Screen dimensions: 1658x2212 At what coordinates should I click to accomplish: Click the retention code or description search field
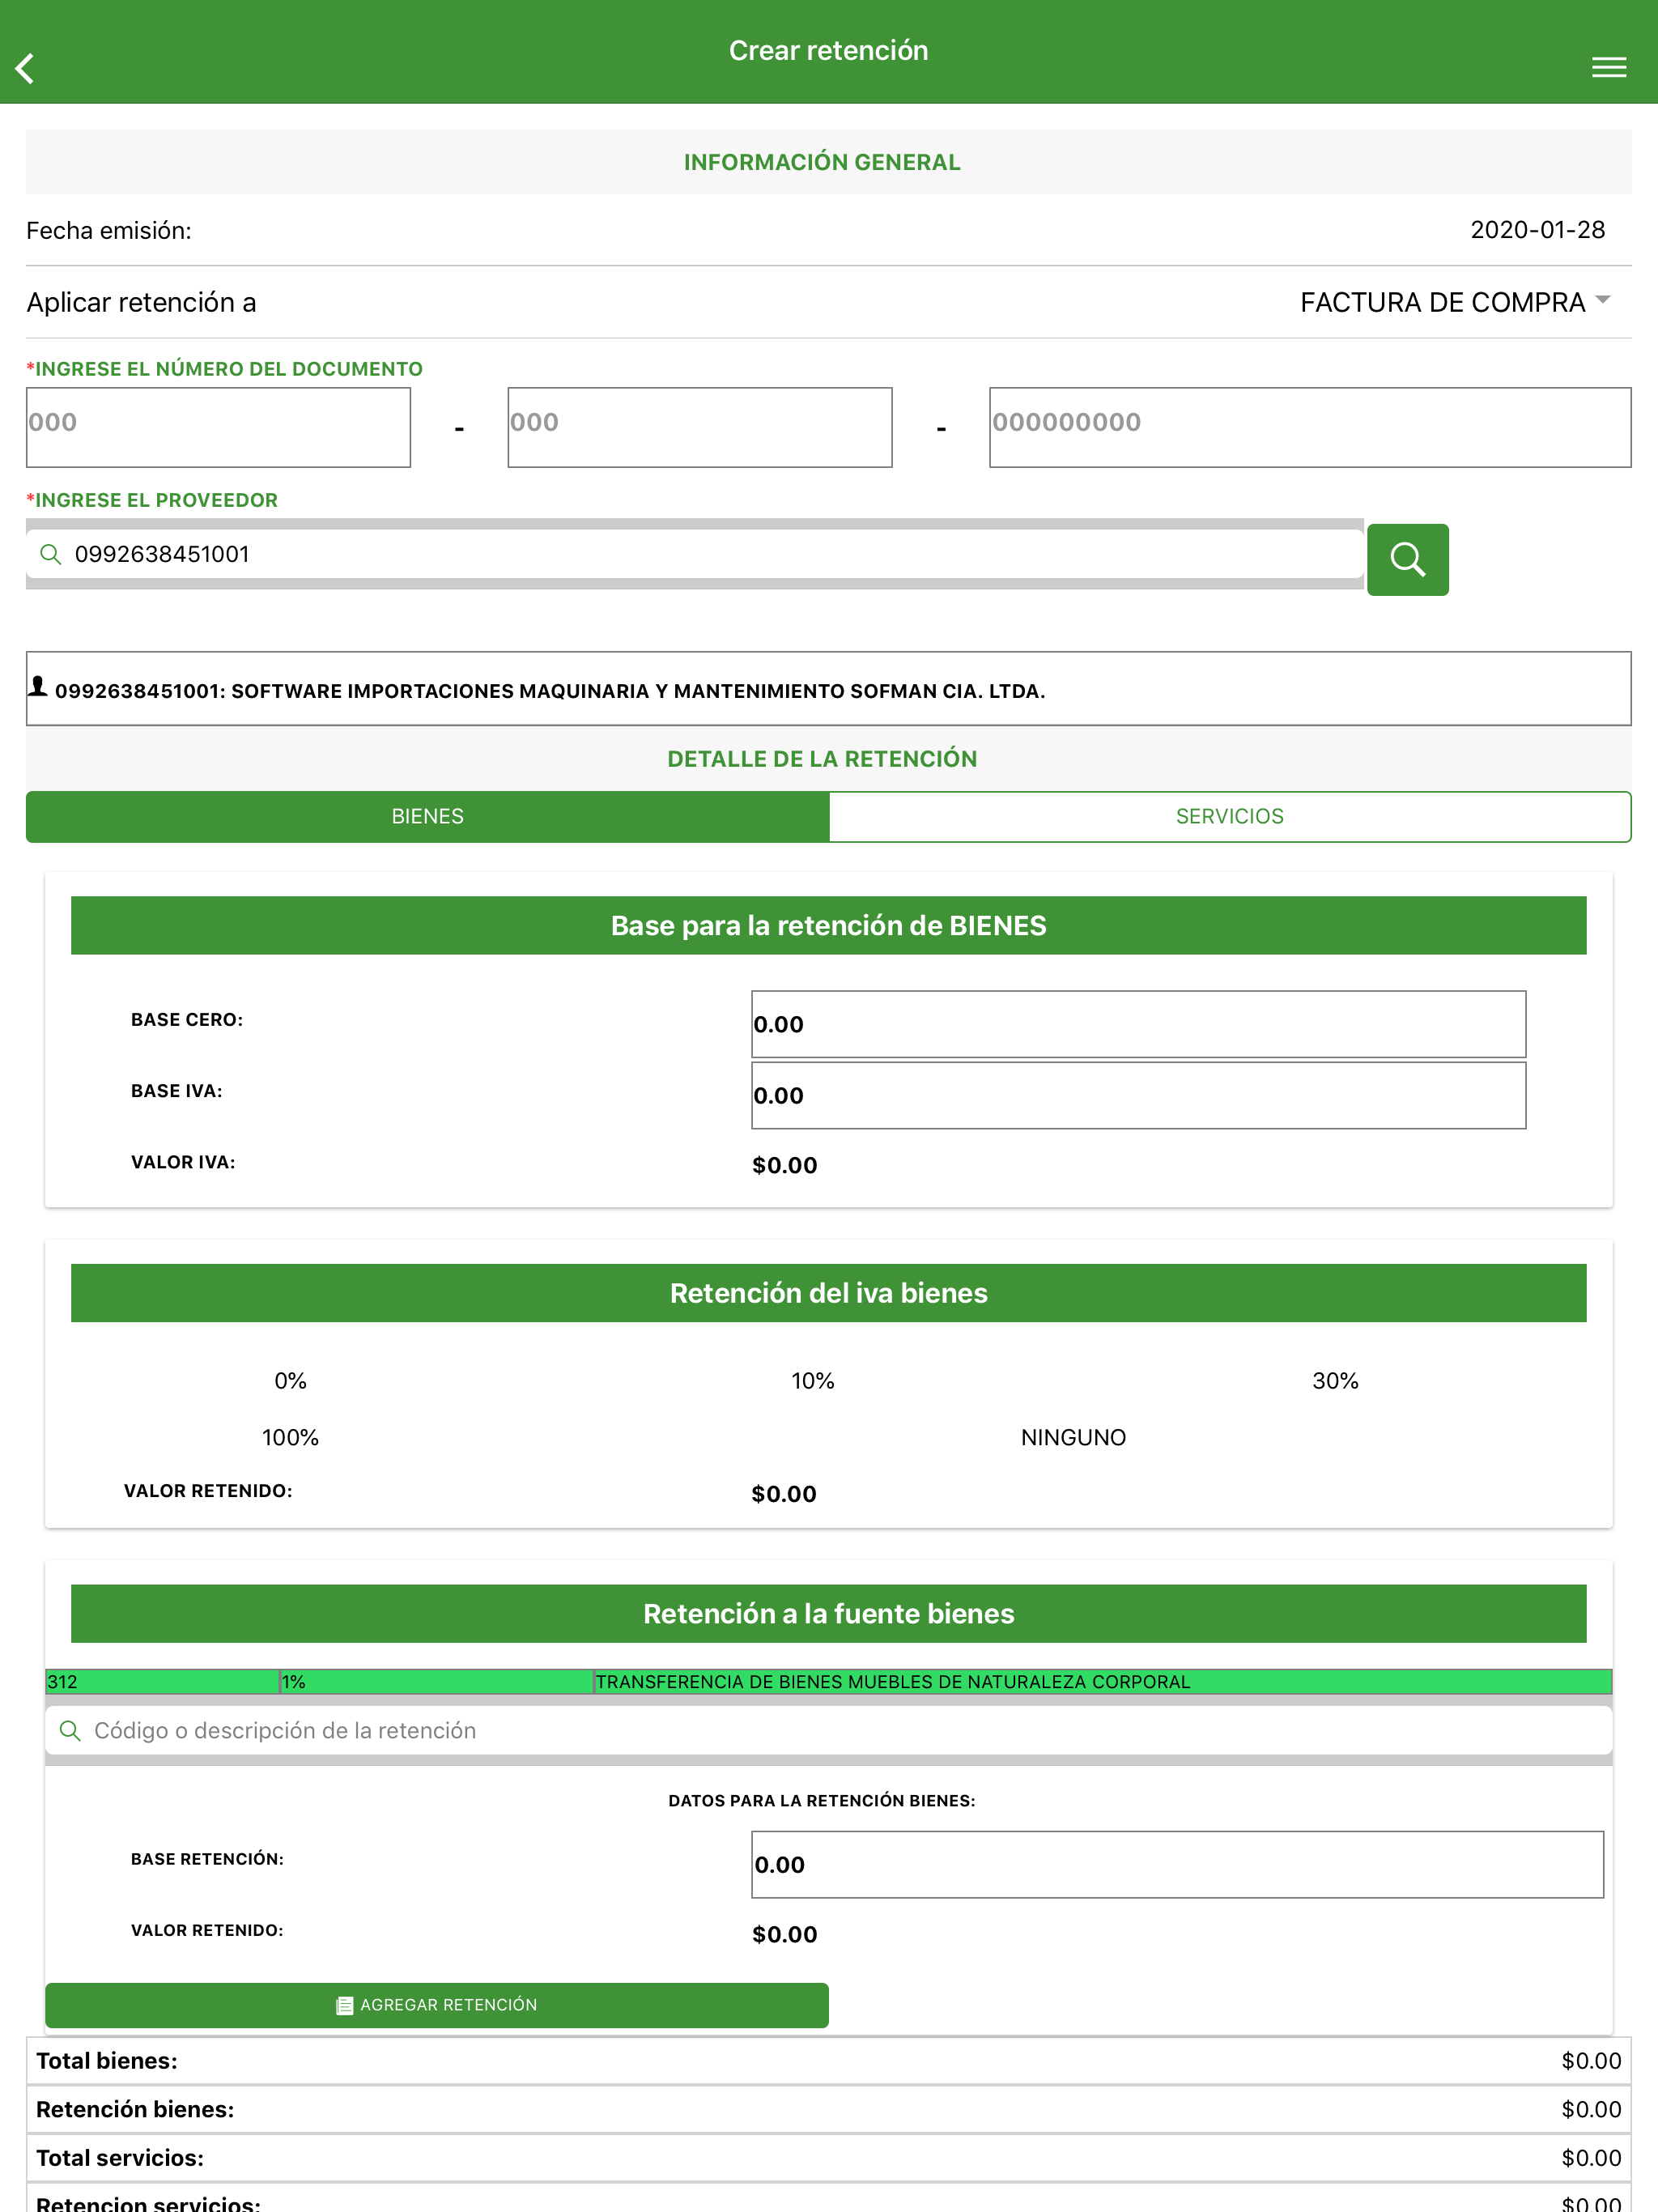coord(829,1730)
